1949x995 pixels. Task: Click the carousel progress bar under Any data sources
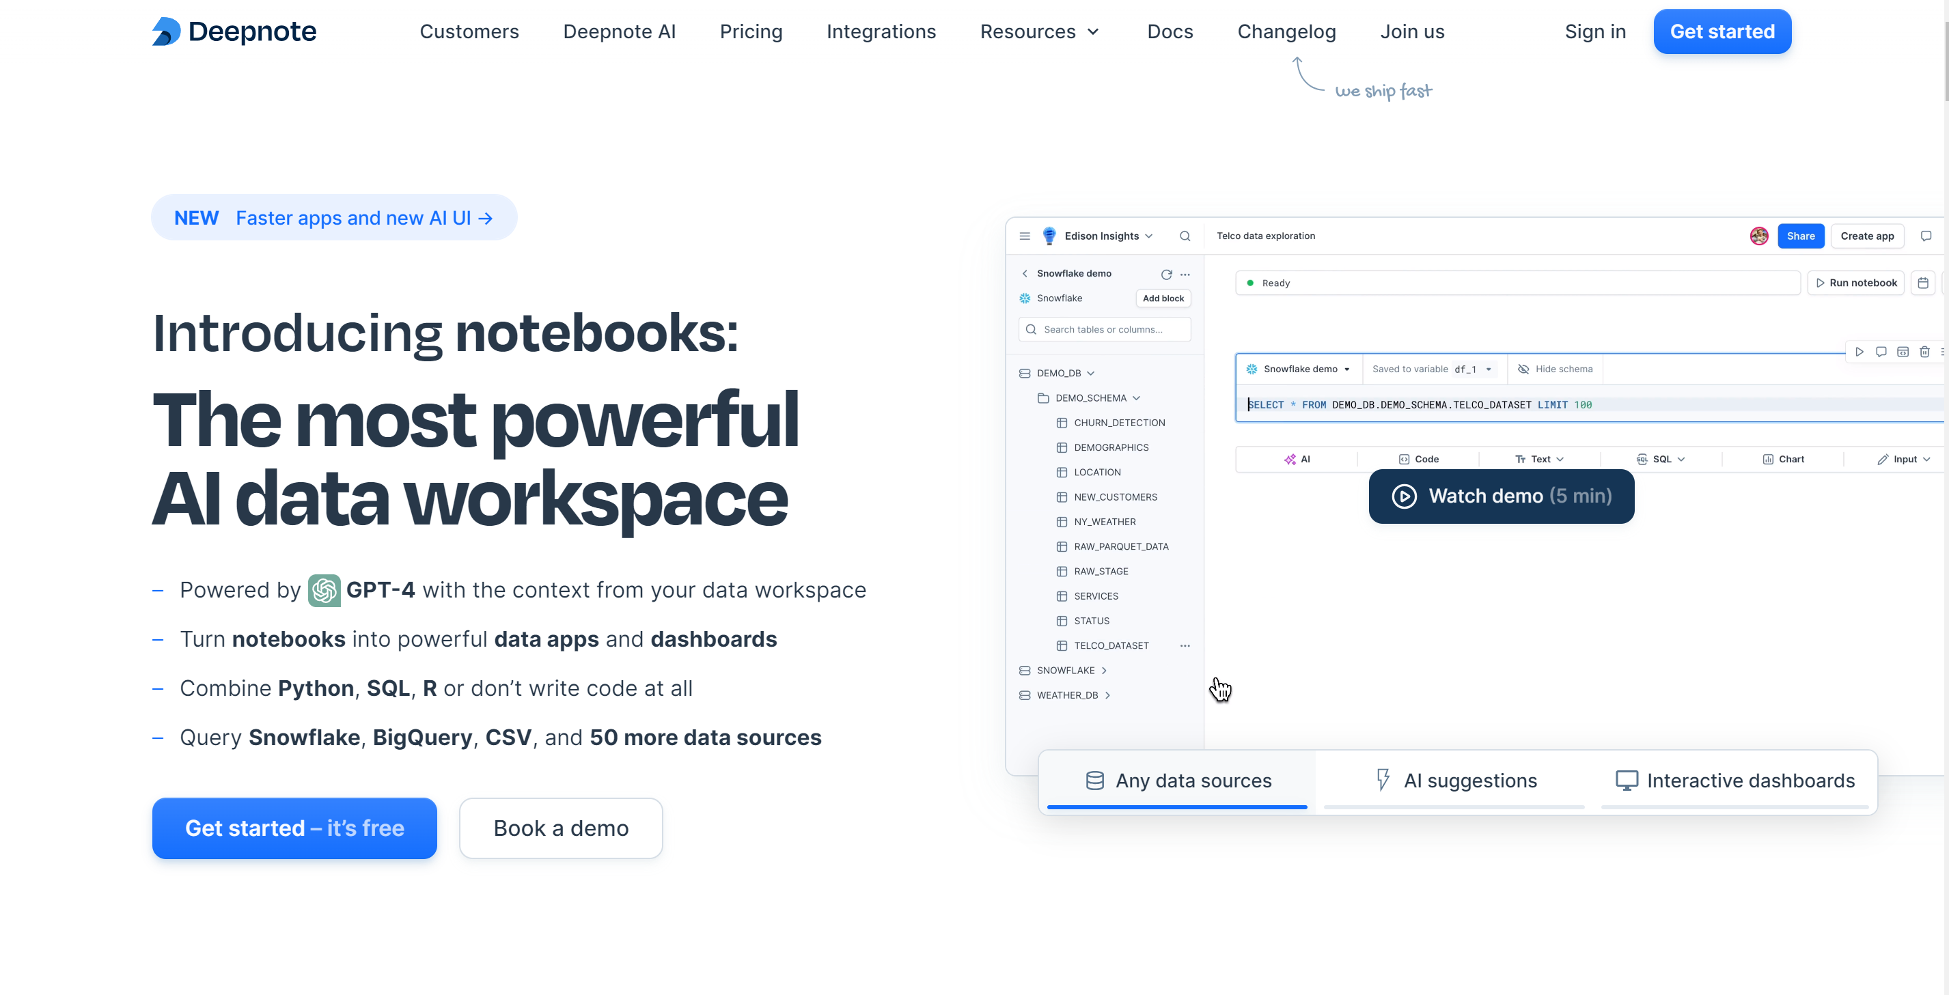[x=1176, y=807]
